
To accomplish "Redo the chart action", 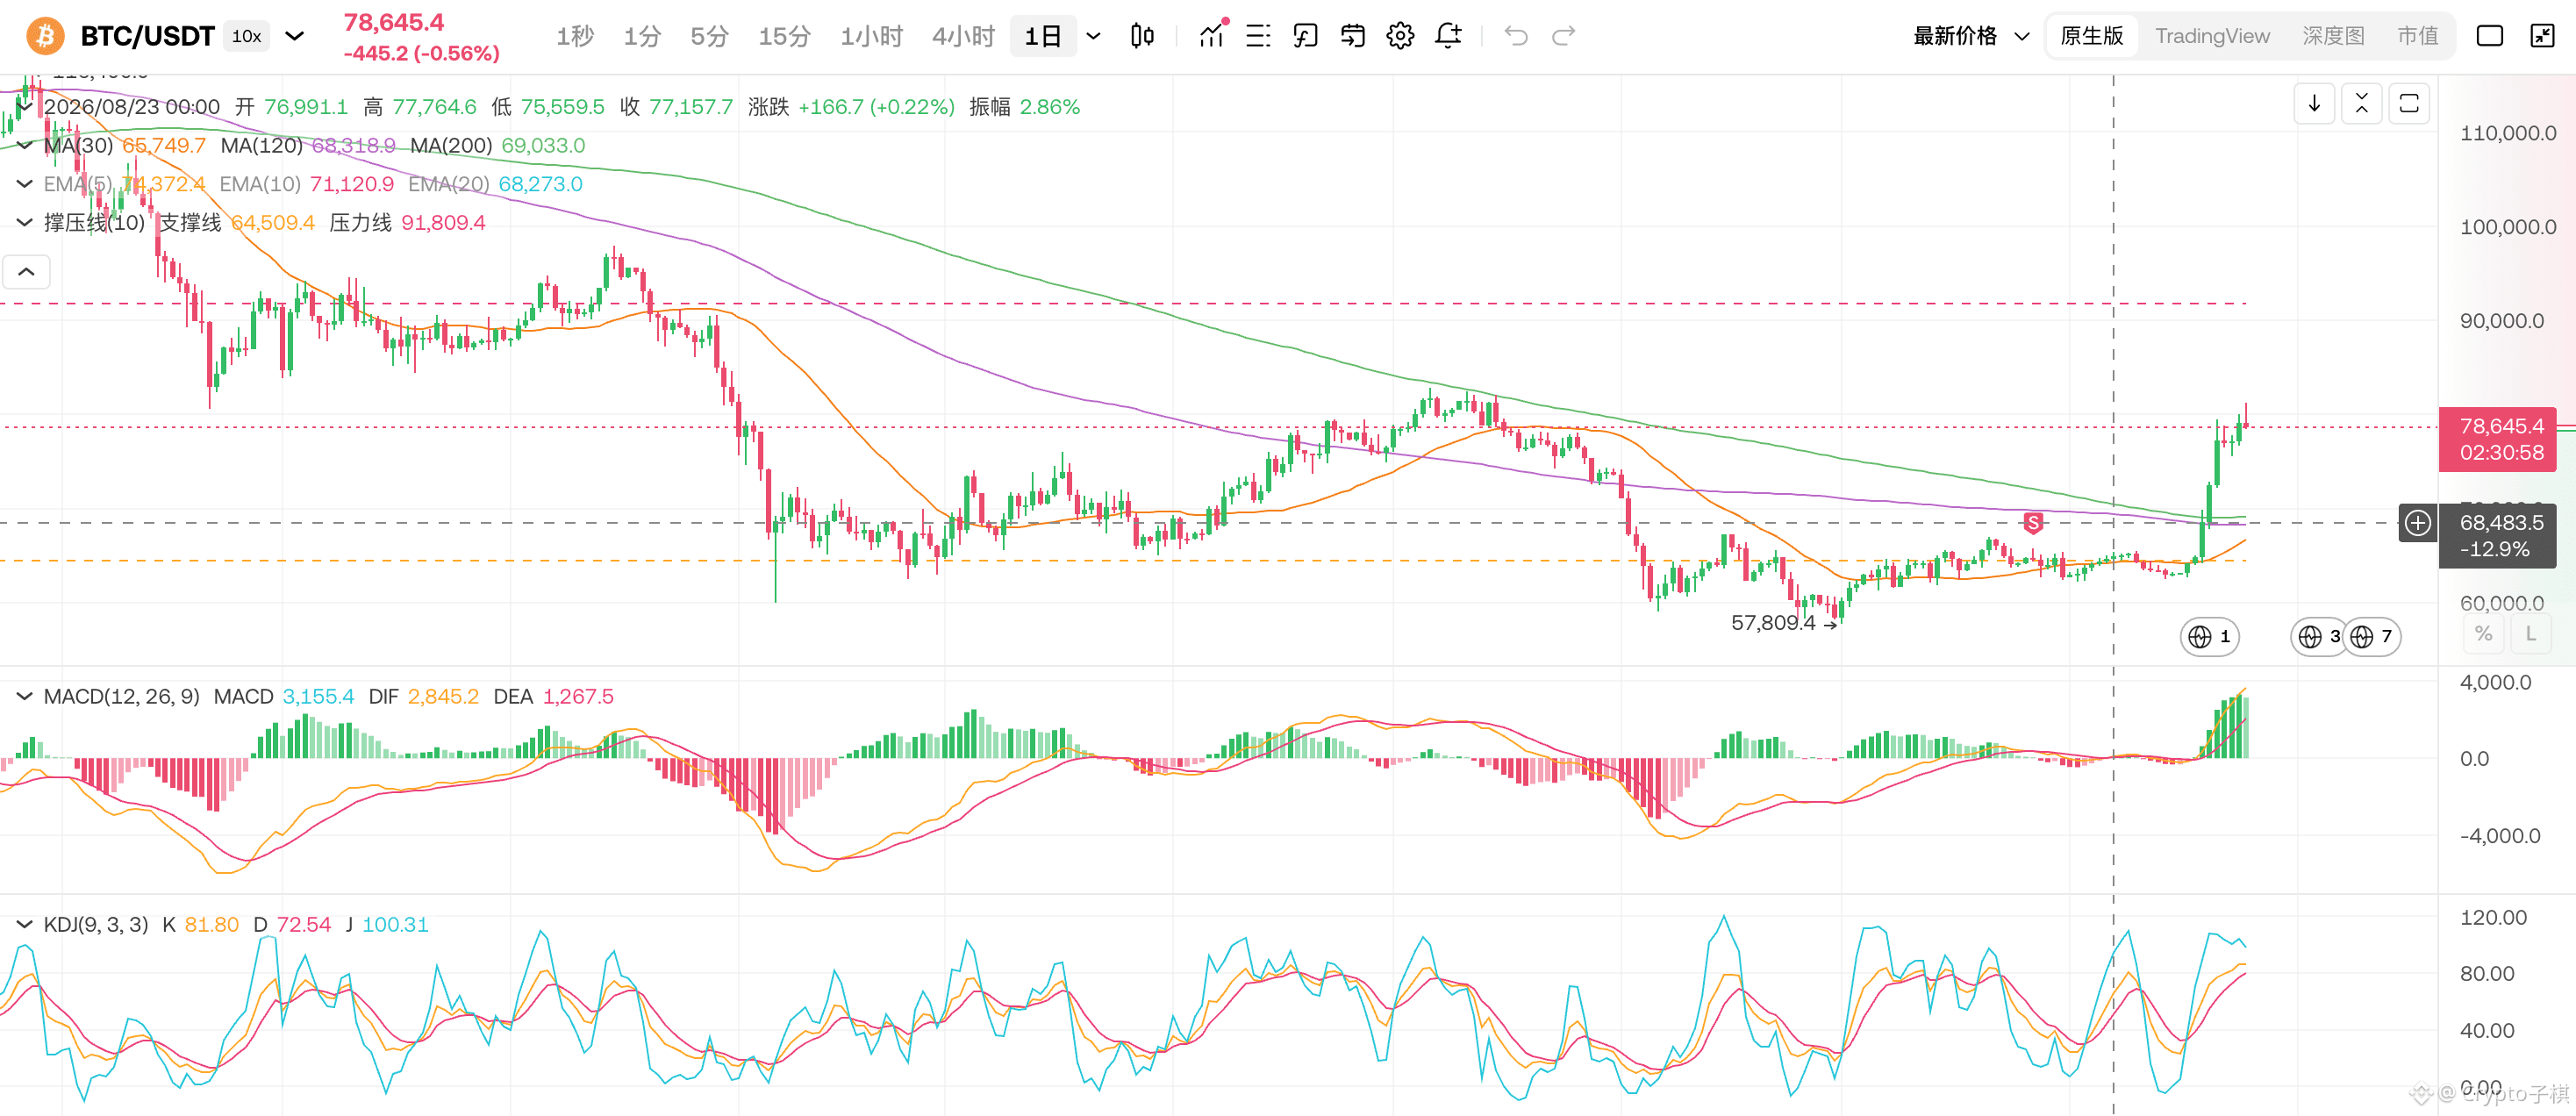I will click(x=1563, y=36).
